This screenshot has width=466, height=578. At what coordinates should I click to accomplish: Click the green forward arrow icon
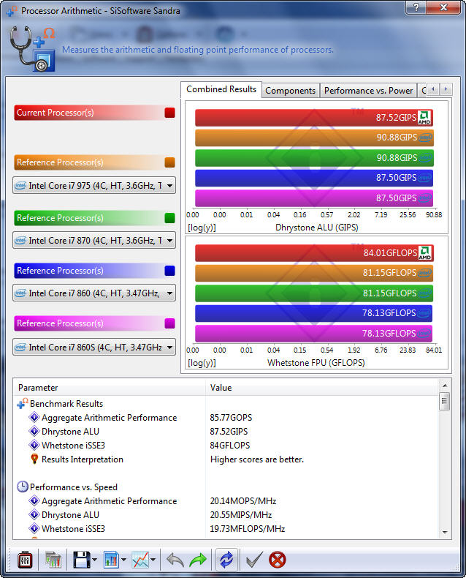point(198,560)
